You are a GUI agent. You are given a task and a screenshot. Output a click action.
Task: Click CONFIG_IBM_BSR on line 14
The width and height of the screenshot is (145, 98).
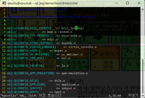tap(30, 58)
